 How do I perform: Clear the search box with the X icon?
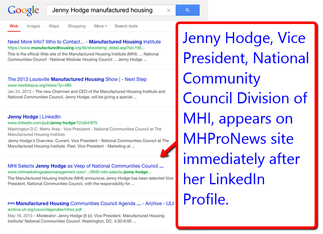click(168, 10)
